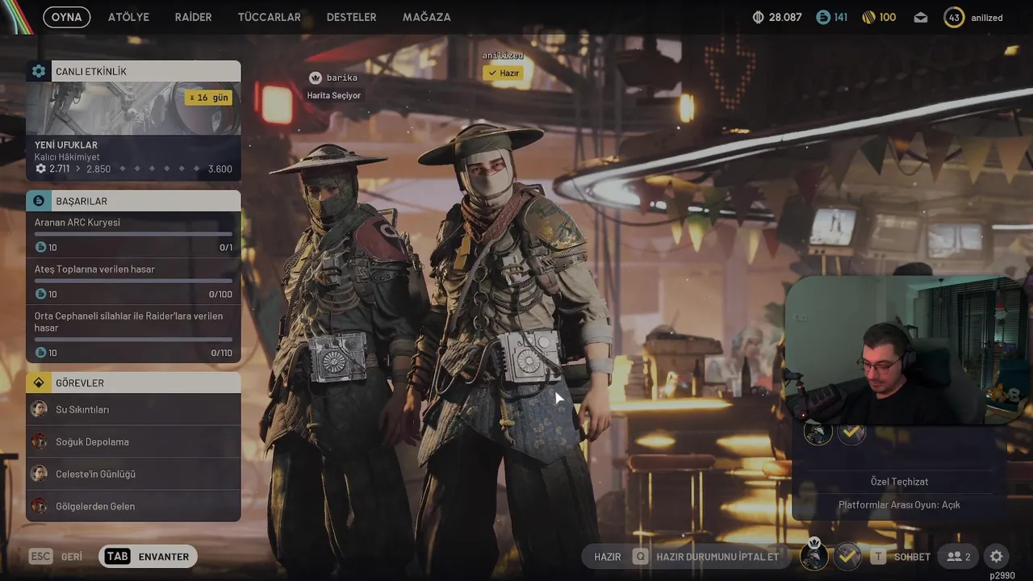Open the Gölgelerden Gelen quest
This screenshot has height=581, width=1033.
[133, 506]
